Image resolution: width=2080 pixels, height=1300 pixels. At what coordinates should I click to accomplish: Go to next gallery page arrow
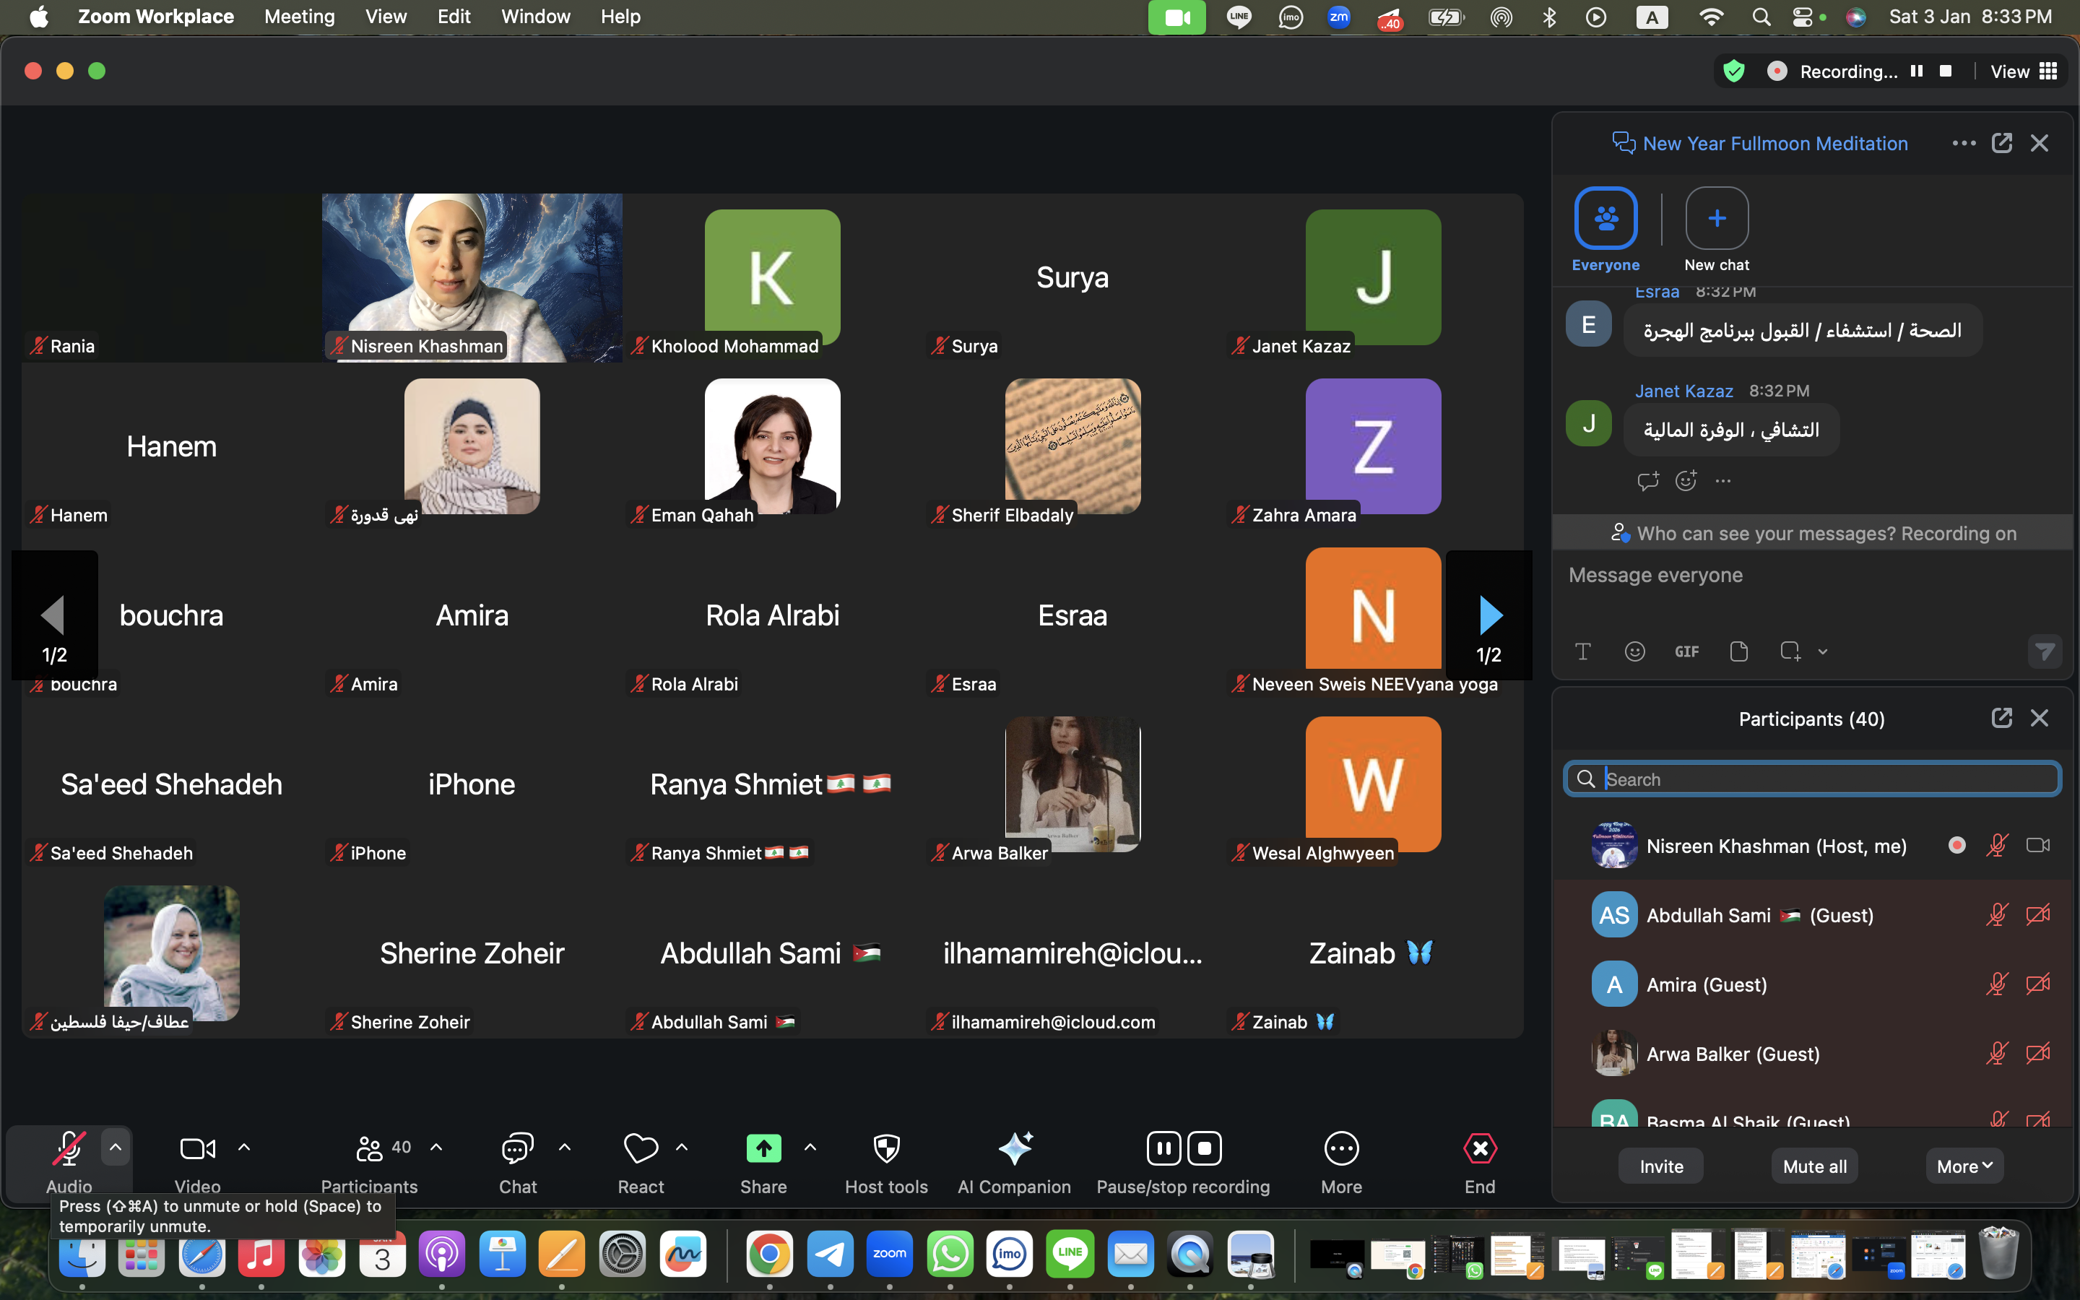[1489, 615]
